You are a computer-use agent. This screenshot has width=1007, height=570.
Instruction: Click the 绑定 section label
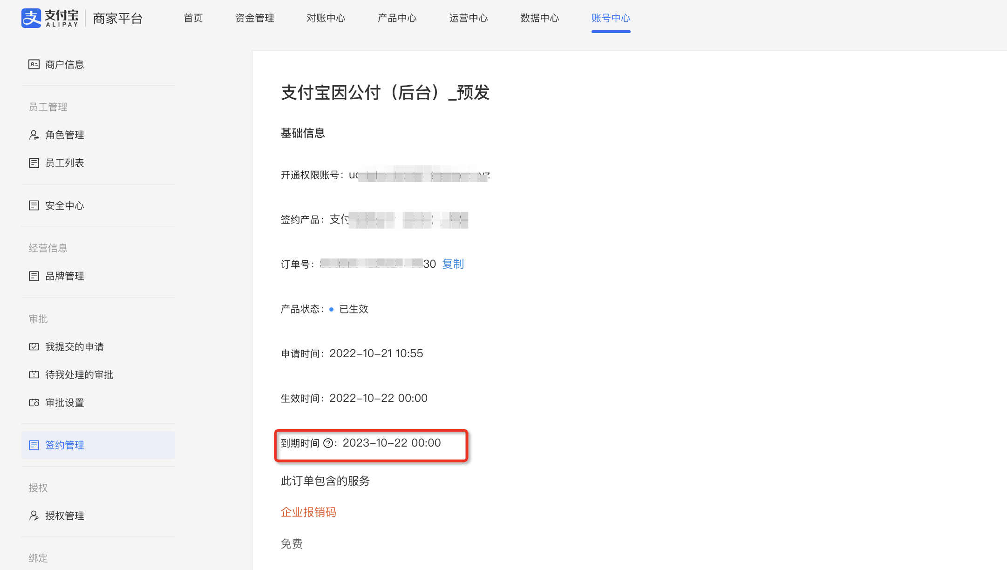click(x=38, y=558)
